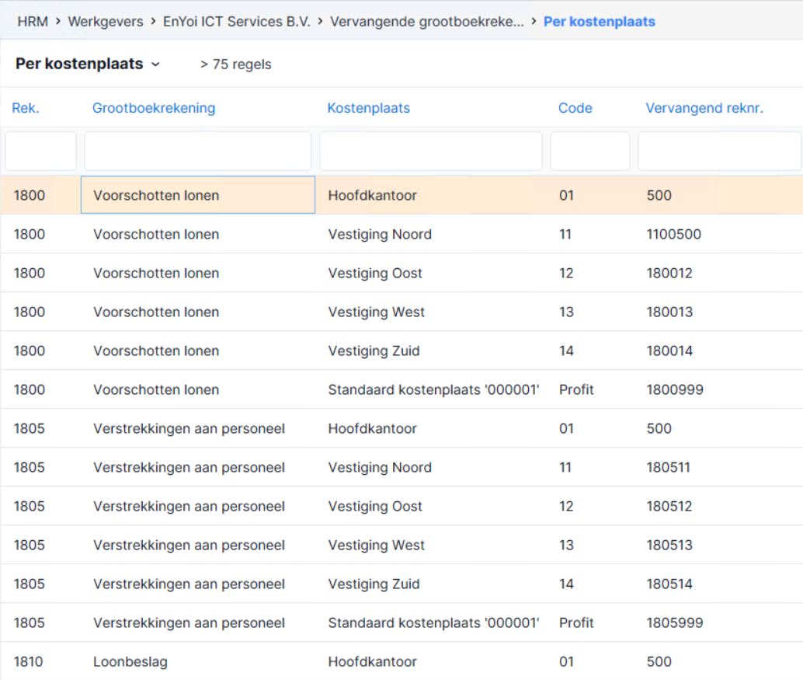
Task: Select the Loonbeslag Hoofdkantoor row
Action: (x=401, y=661)
